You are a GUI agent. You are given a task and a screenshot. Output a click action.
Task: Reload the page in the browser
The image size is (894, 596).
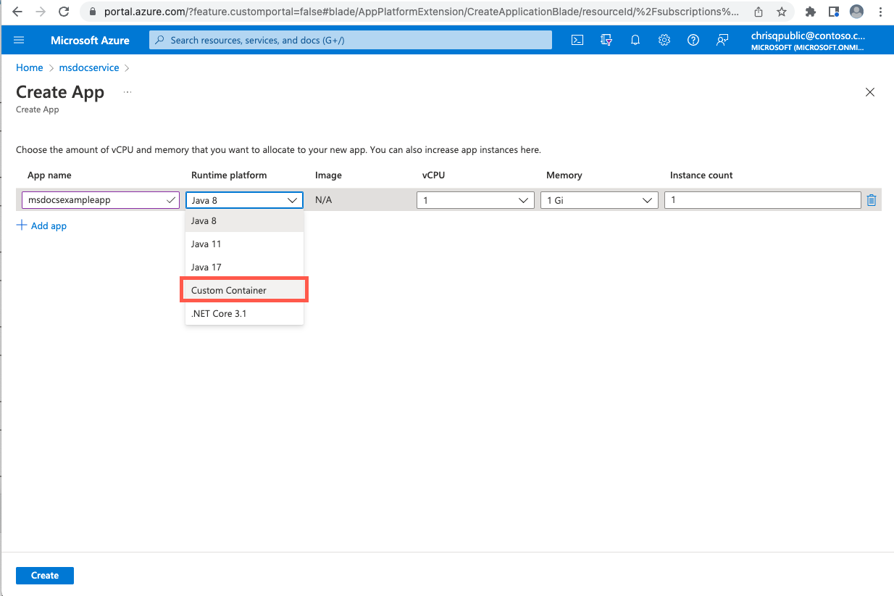pyautogui.click(x=64, y=12)
